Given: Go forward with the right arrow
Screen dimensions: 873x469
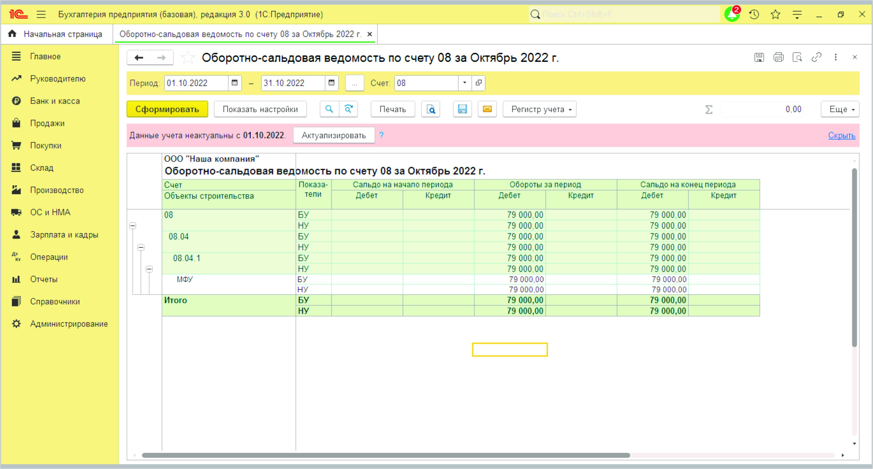Looking at the screenshot, I should click(162, 57).
